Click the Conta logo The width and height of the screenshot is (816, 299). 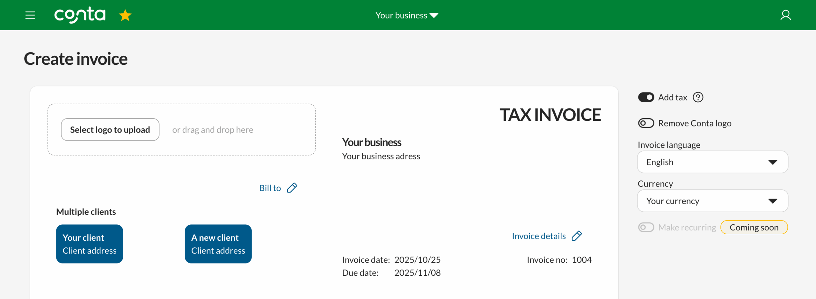[x=80, y=15]
